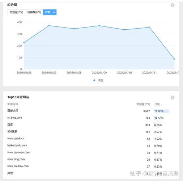
Task: Click the 1.02% share value
Action: 158,139
